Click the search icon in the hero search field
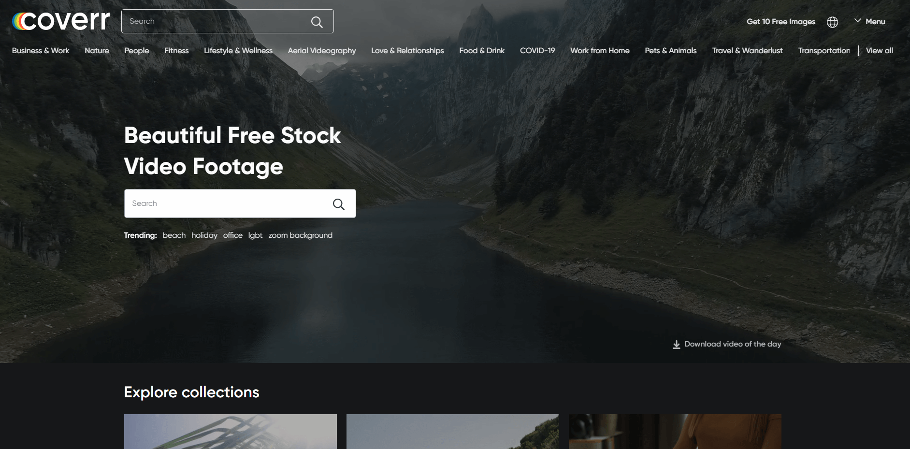Viewport: 910px width, 449px height. point(339,203)
